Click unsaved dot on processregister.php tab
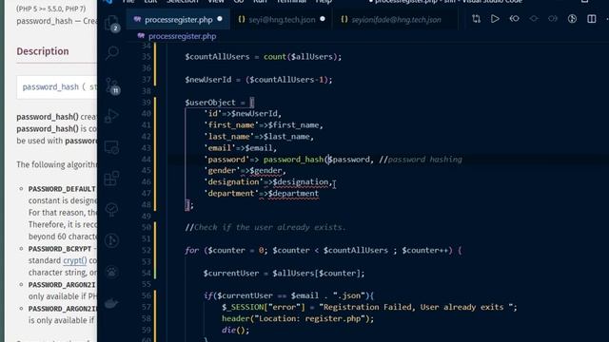This screenshot has height=342, width=609. click(220, 19)
